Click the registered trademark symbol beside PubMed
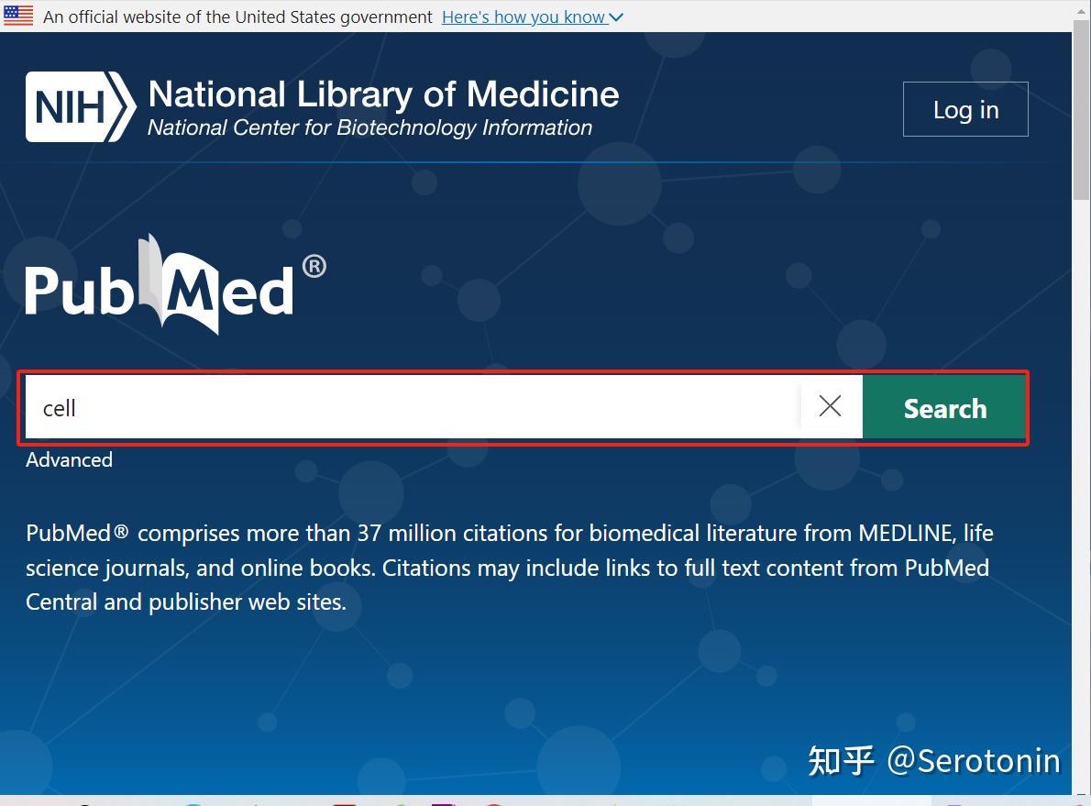1091x806 pixels. 314,267
